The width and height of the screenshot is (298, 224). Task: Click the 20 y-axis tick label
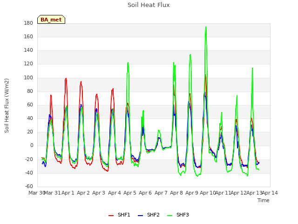tap(30, 132)
